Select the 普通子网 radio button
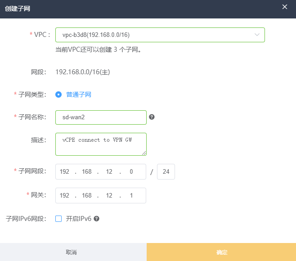This screenshot has height=261, width=296. 58,94
